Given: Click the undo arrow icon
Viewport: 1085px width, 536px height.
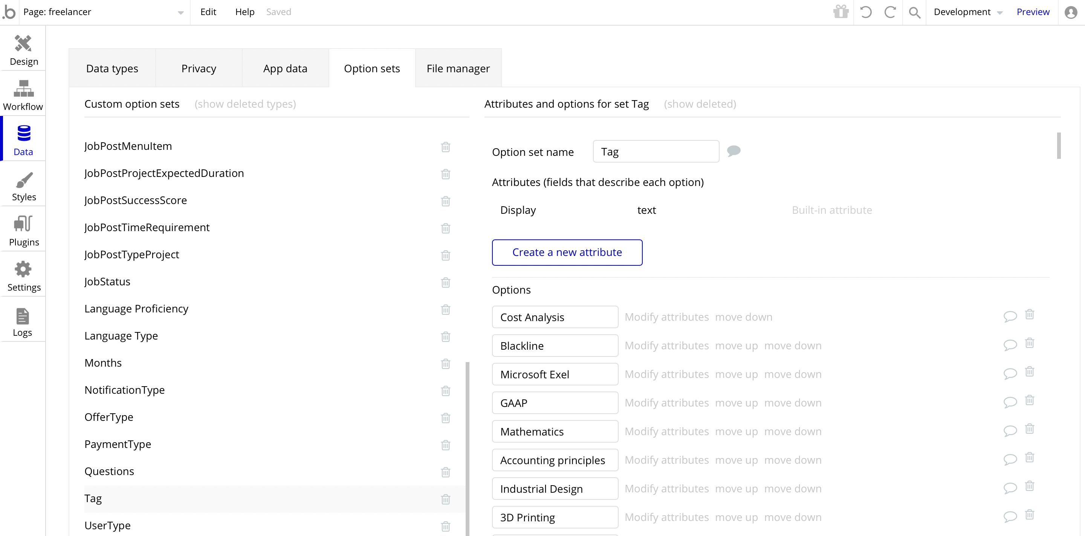Looking at the screenshot, I should (866, 12).
